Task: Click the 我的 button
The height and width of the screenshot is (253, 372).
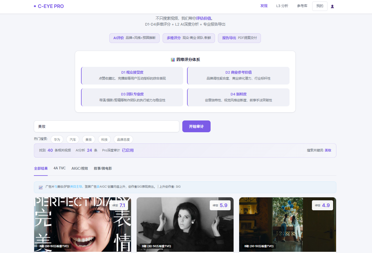Action: tap(320, 6)
